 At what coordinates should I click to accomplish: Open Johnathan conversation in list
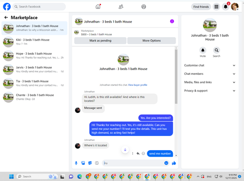click(34, 28)
